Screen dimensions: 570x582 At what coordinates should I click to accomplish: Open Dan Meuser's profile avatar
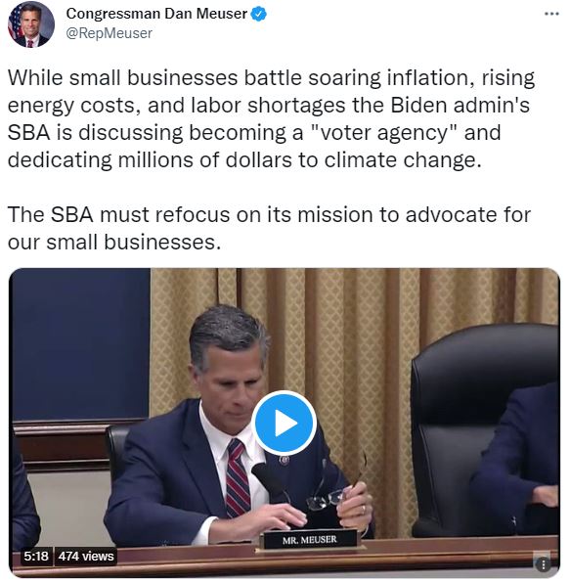31,24
